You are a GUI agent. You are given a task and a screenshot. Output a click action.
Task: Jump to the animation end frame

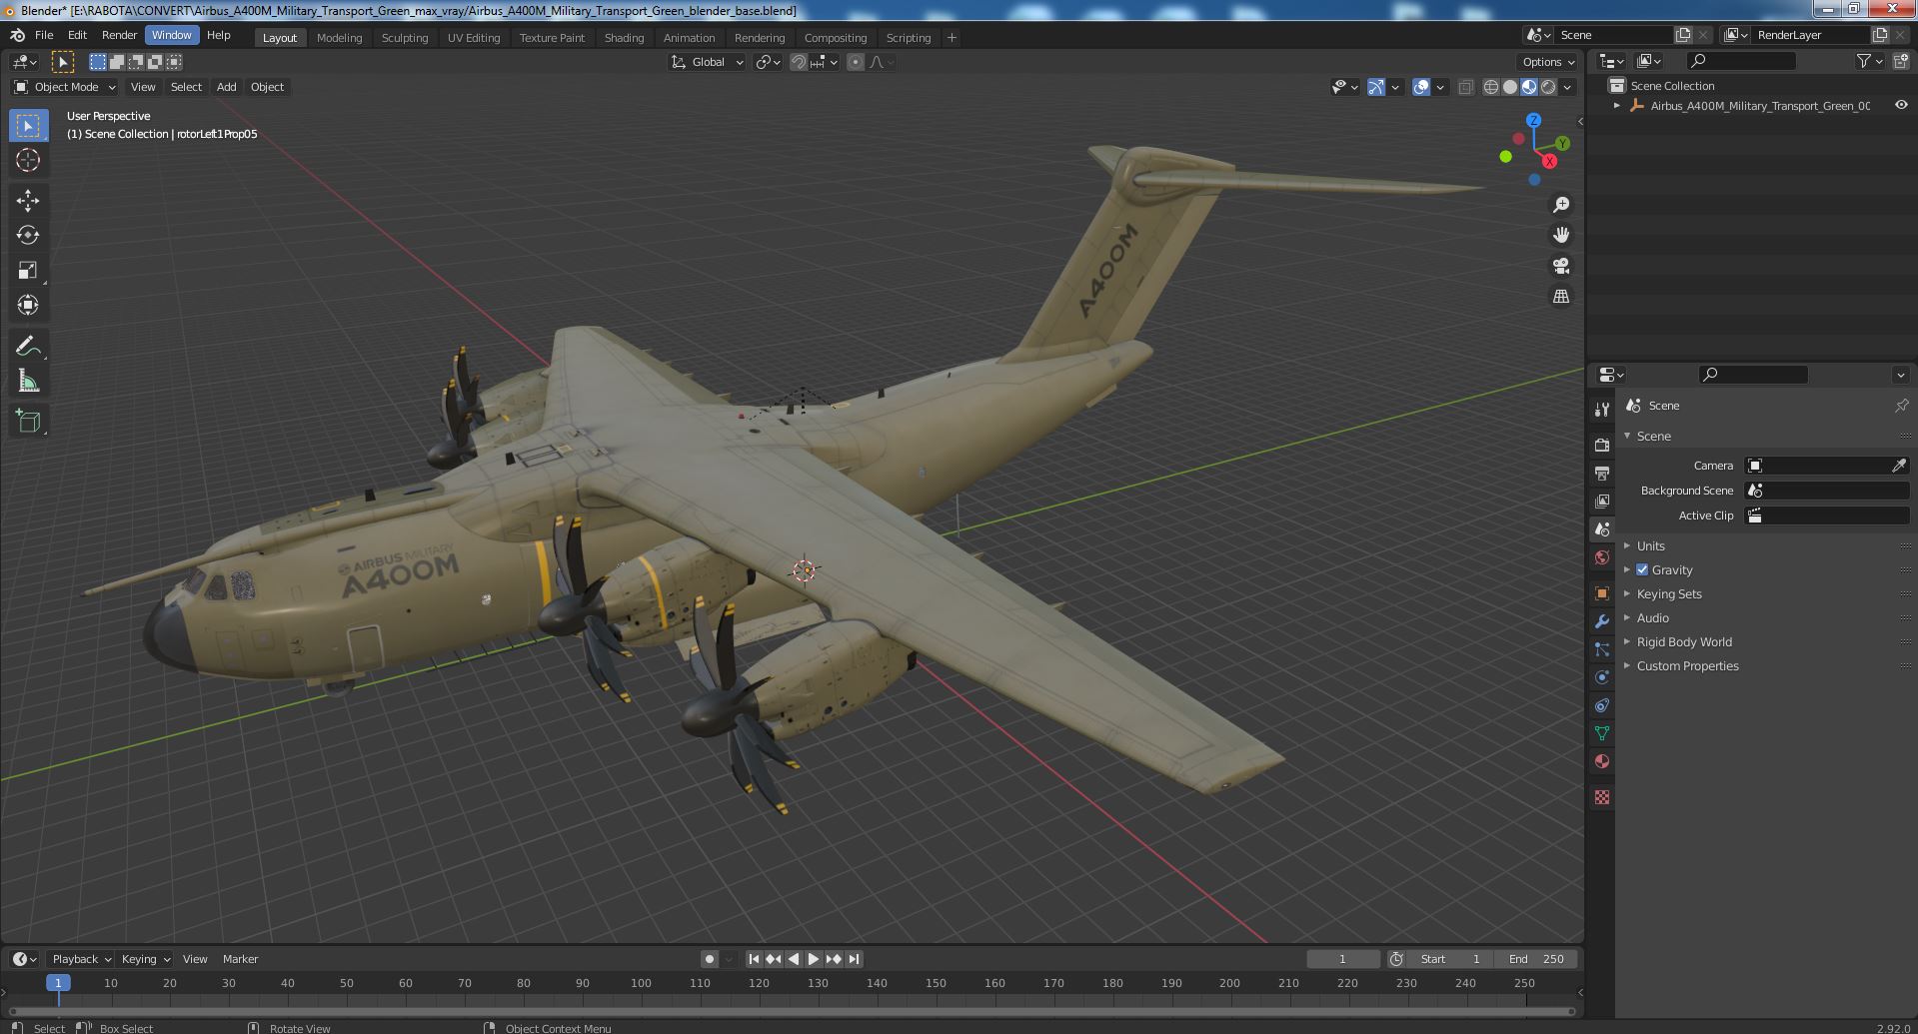[854, 959]
